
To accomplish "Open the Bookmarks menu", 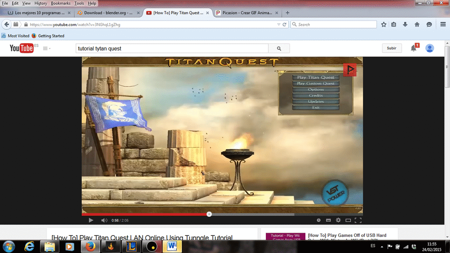I will 60,3.
